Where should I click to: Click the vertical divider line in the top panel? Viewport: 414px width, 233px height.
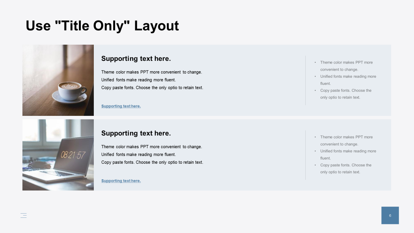click(x=305, y=80)
